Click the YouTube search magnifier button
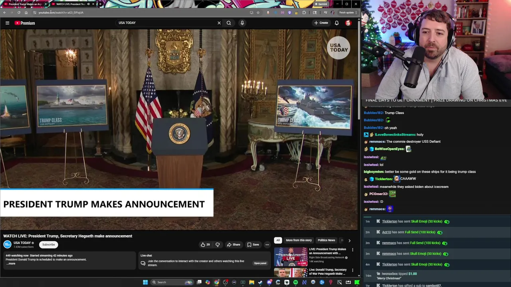Image resolution: width=511 pixels, height=287 pixels. 229,23
